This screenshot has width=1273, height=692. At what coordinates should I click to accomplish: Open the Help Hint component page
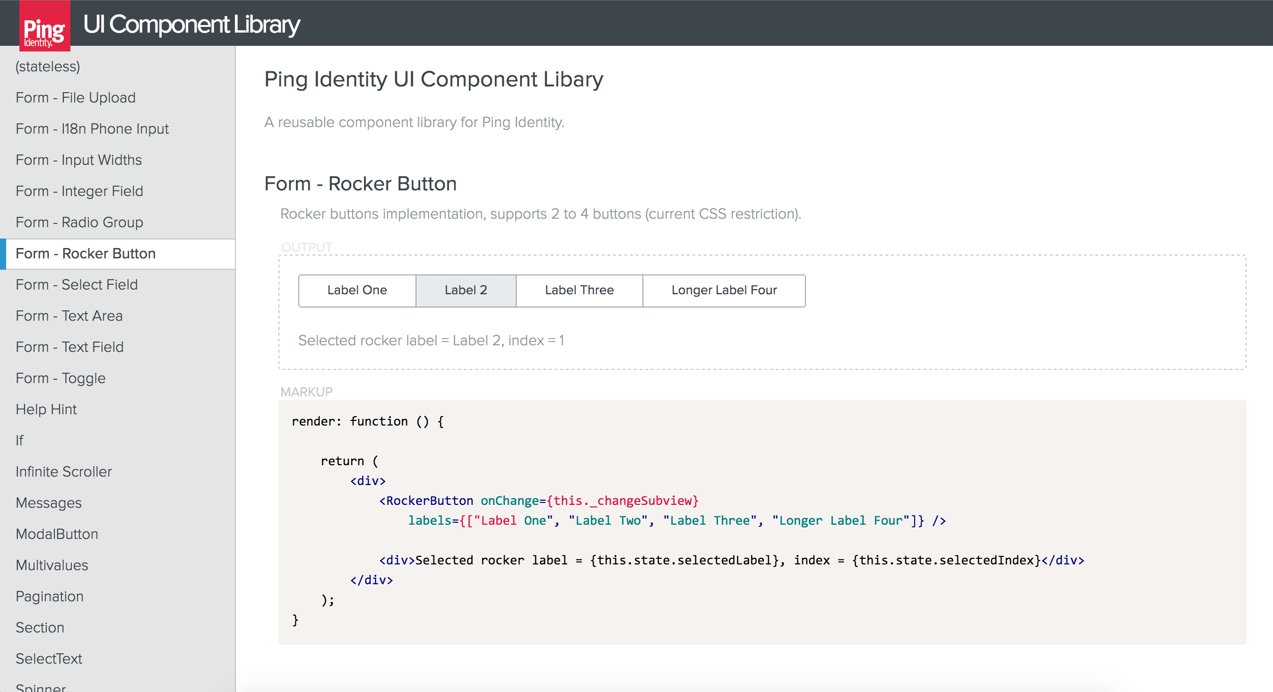click(x=46, y=410)
